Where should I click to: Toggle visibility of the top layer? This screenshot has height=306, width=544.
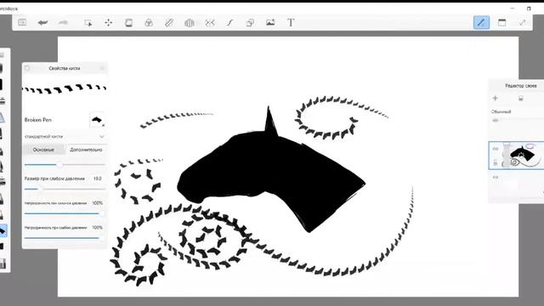496,121
